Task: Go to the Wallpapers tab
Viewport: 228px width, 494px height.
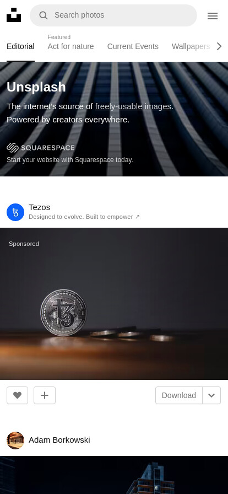Action: pos(191,46)
